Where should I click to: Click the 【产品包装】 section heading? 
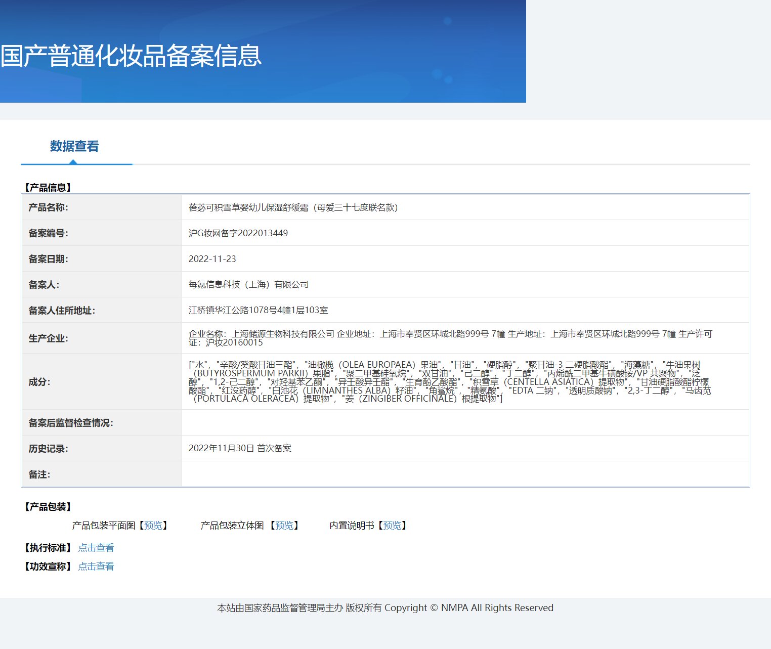pyautogui.click(x=48, y=507)
